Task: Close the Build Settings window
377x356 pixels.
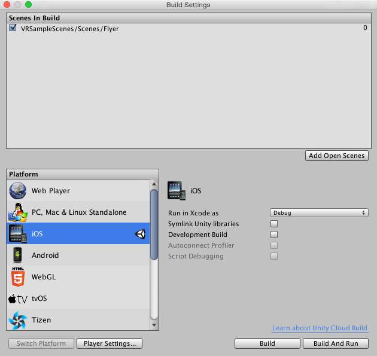Action: [7, 4]
